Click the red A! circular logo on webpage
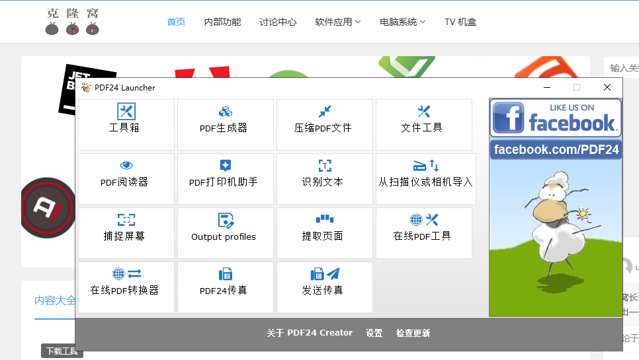The width and height of the screenshot is (639, 360). pyautogui.click(x=48, y=208)
